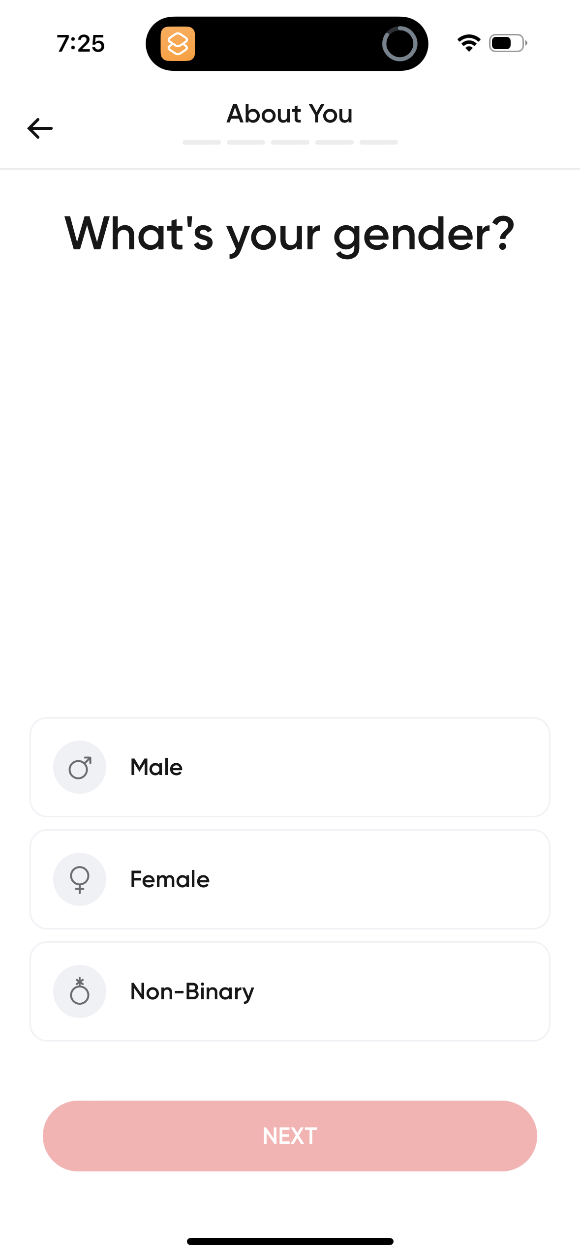
Task: Tap the battery indicator in status bar
Action: (x=506, y=43)
